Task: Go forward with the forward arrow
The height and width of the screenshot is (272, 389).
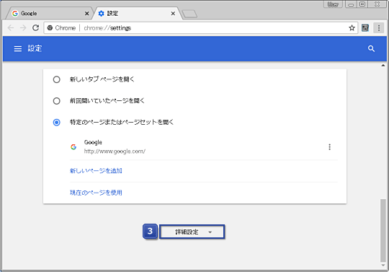Action: [x=23, y=28]
